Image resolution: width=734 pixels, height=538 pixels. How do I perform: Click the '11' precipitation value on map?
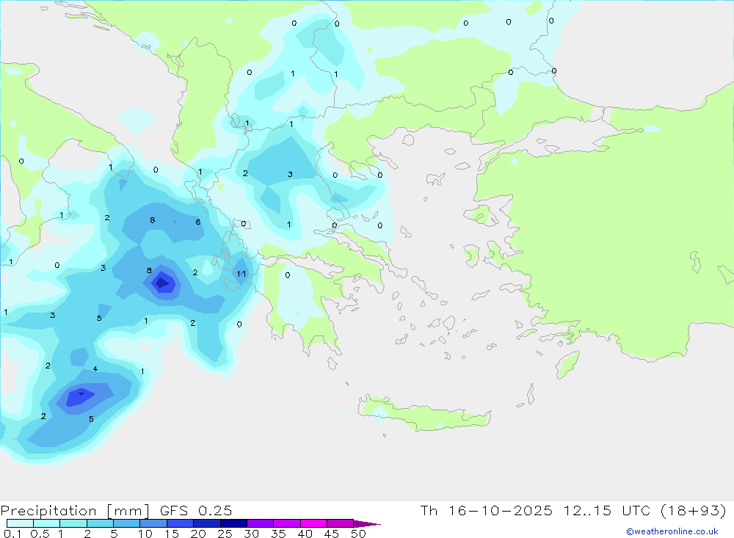click(241, 274)
